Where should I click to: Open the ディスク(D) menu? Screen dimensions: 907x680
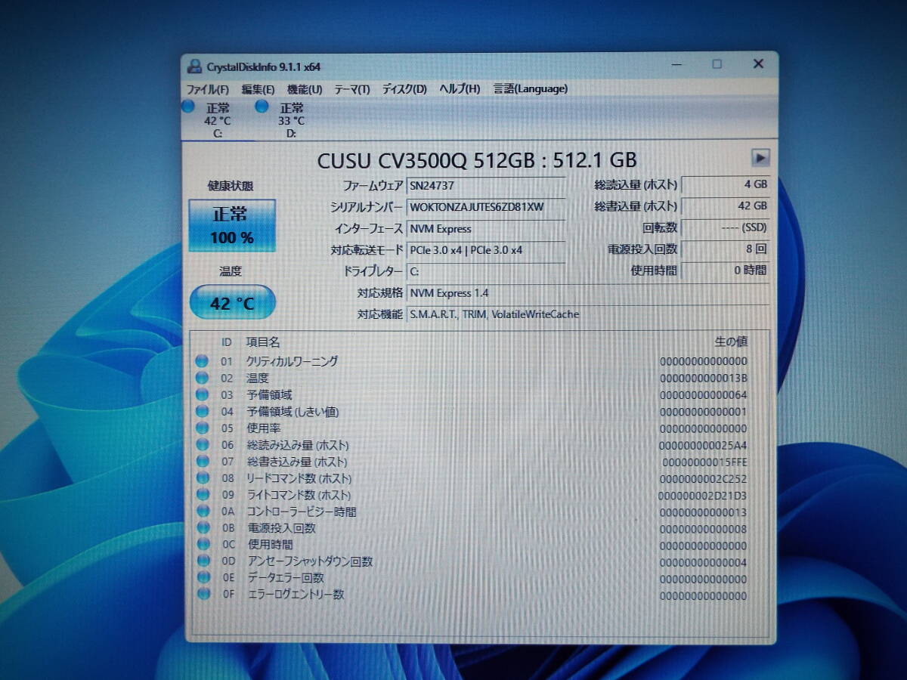404,89
